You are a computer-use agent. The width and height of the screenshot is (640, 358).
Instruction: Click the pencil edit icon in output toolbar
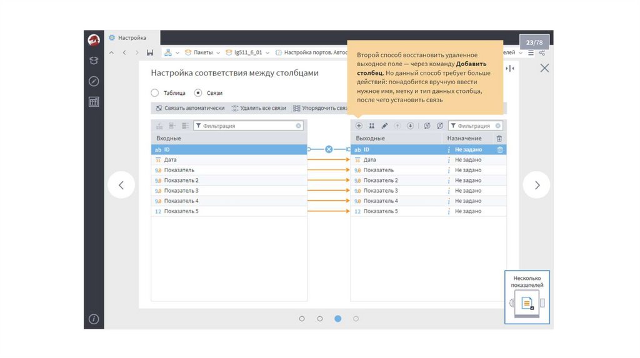384,125
